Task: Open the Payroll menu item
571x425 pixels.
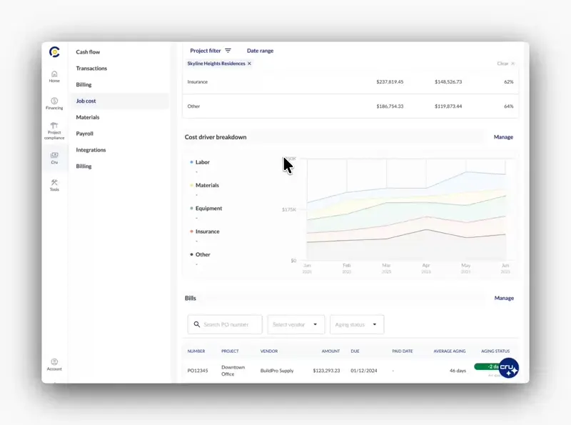Action: click(x=84, y=134)
